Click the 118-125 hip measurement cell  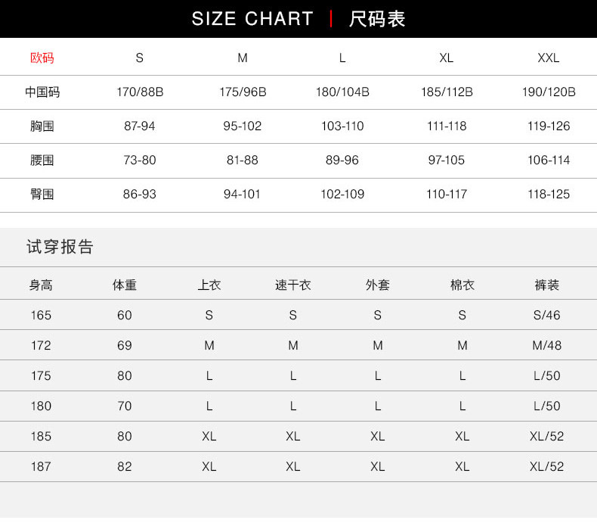549,195
